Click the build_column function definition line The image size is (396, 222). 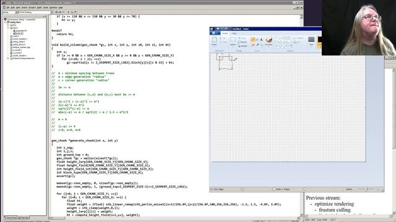[x=111, y=45]
